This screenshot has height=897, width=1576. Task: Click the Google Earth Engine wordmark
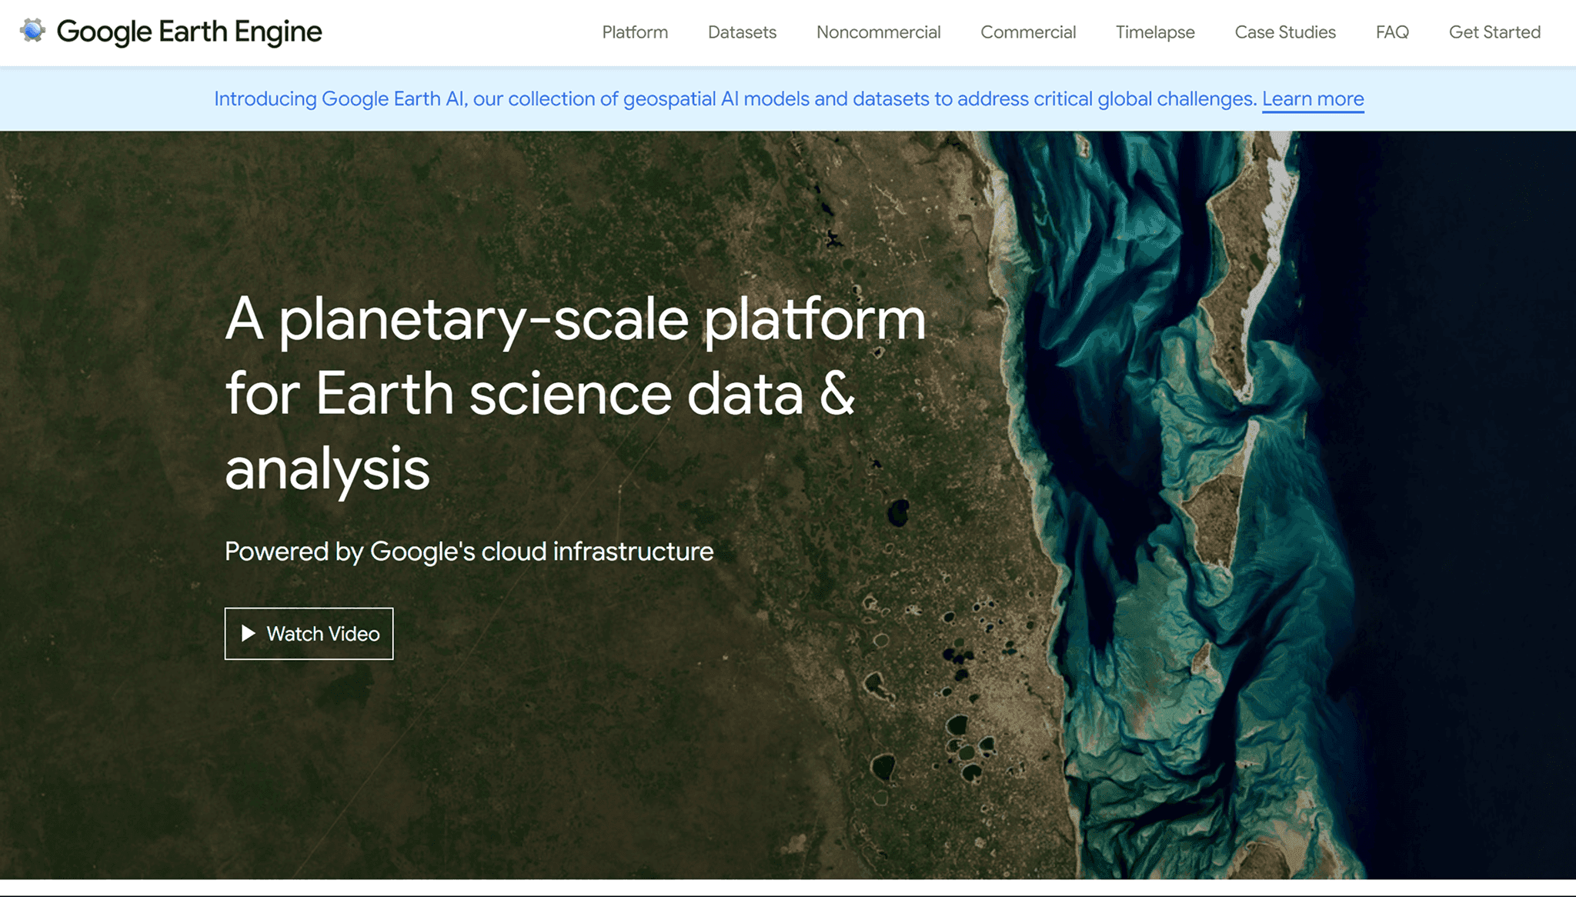(189, 32)
